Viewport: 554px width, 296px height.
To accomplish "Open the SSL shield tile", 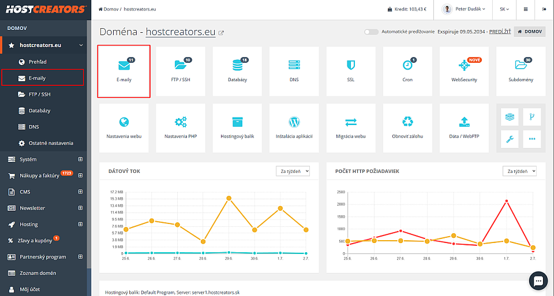I will click(x=350, y=71).
